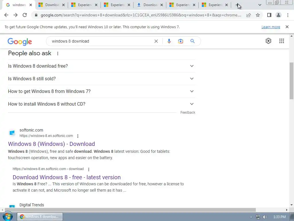Screen dimensions: 294x221
Task: Go back to the previous page
Action: point(6,15)
